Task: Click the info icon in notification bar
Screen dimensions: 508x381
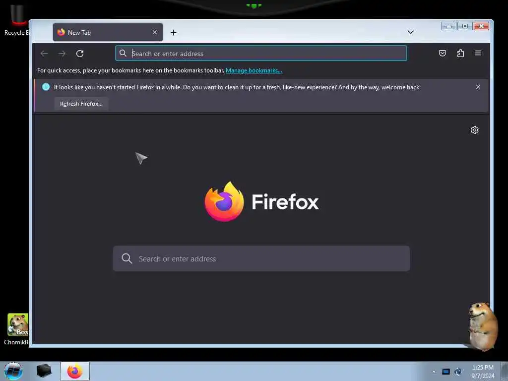Action: pyautogui.click(x=46, y=87)
